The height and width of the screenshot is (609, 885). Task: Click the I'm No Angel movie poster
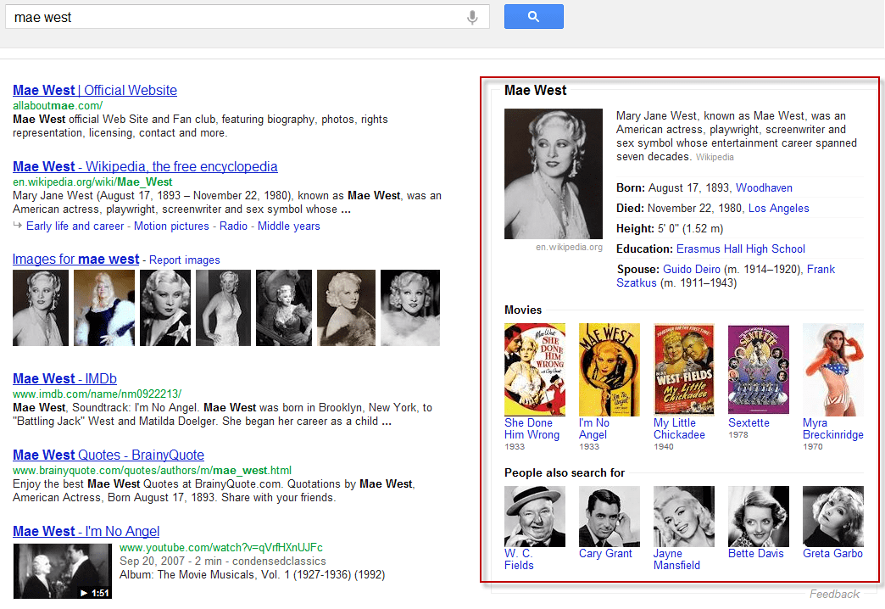point(609,370)
